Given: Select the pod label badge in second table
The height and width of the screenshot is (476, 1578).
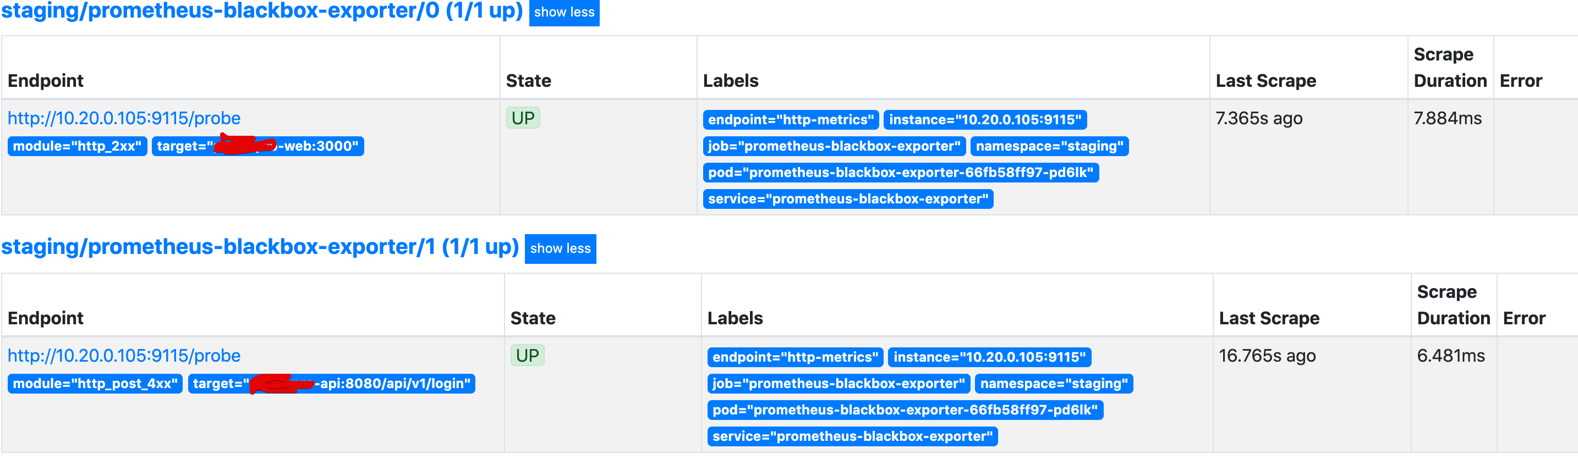Looking at the screenshot, I should 905,410.
